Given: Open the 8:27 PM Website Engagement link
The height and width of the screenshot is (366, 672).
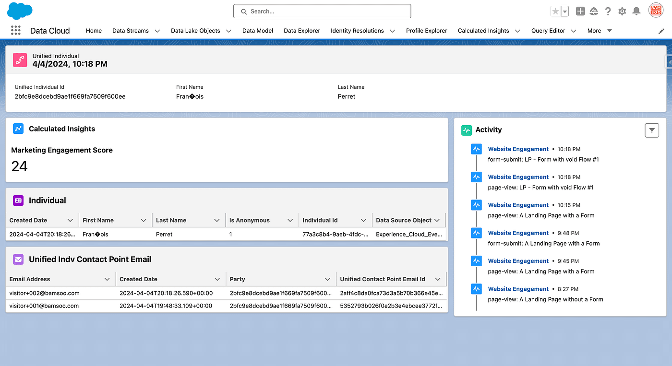Looking at the screenshot, I should 518,289.
